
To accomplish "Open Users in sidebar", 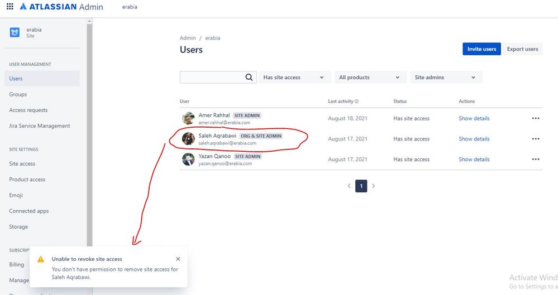I will (x=42, y=79).
